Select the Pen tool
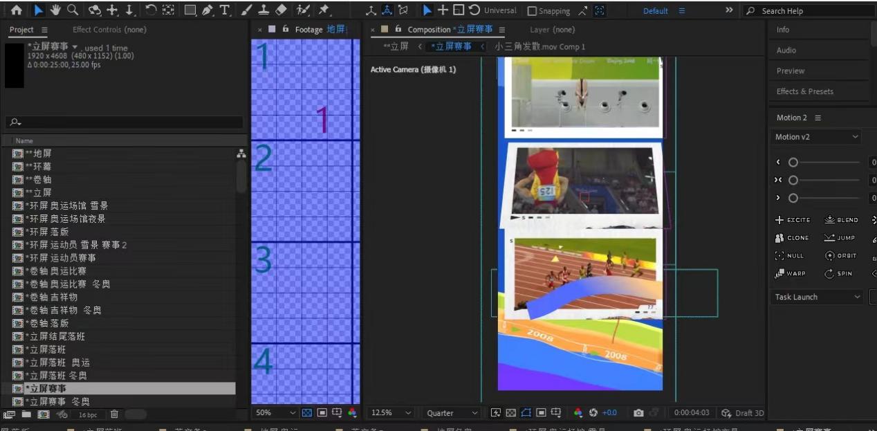Image resolution: width=877 pixels, height=431 pixels. tap(207, 10)
